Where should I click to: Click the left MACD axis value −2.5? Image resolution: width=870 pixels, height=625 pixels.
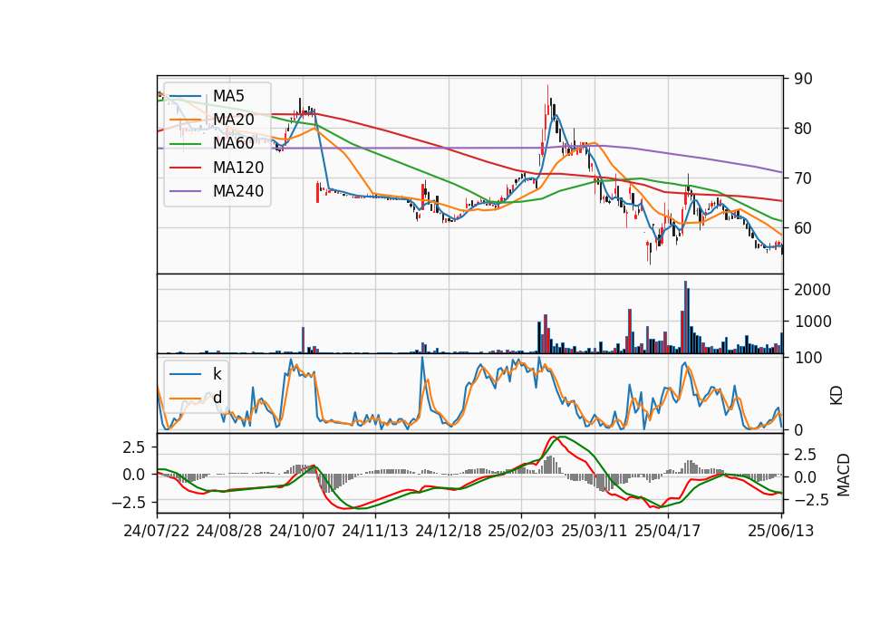coord(128,503)
